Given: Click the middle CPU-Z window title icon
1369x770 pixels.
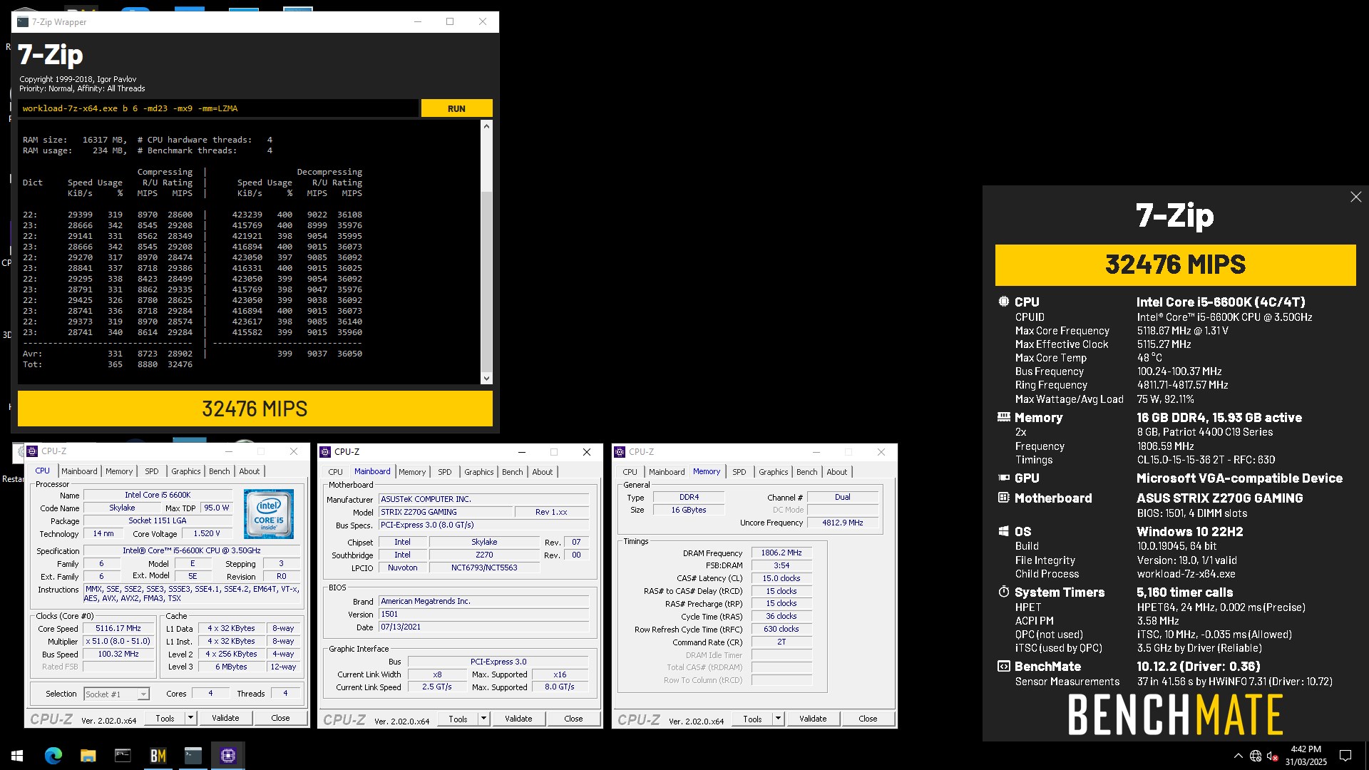Looking at the screenshot, I should [325, 452].
